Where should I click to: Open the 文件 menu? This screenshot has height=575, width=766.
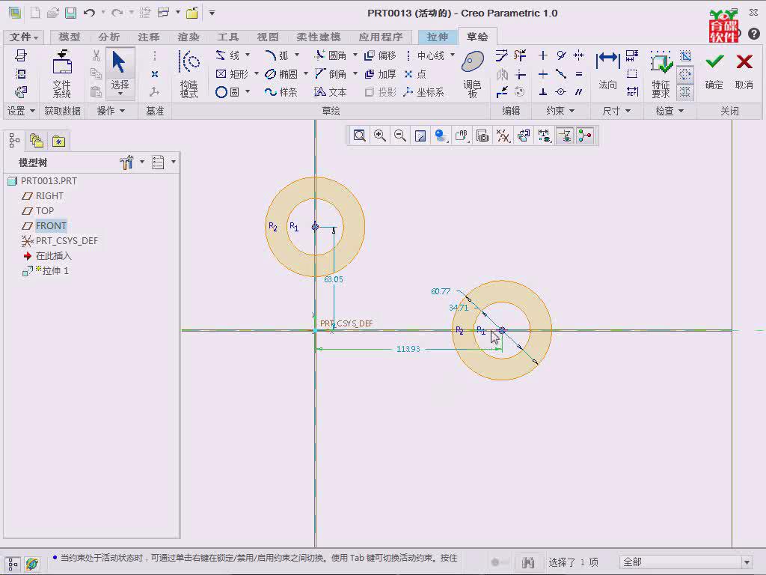[x=23, y=37]
